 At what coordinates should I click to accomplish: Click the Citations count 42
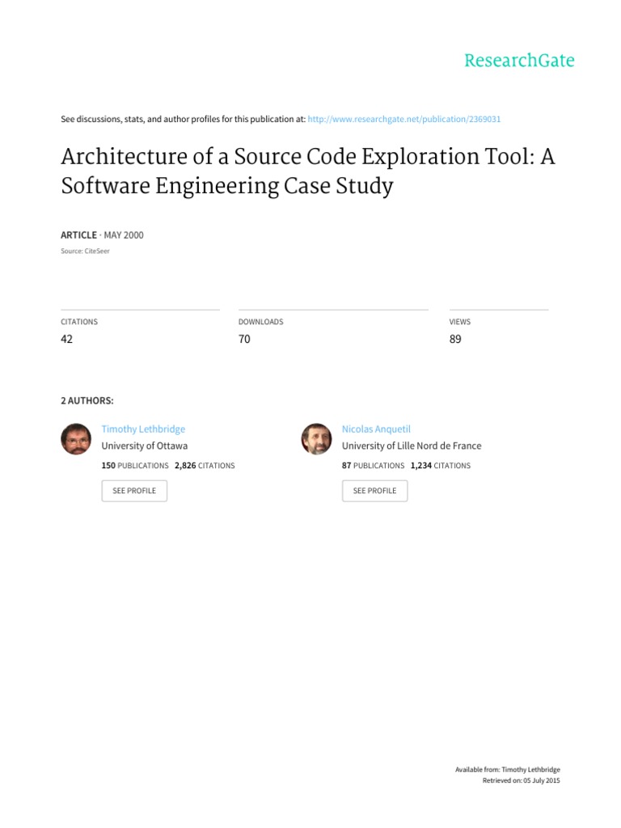(67, 339)
